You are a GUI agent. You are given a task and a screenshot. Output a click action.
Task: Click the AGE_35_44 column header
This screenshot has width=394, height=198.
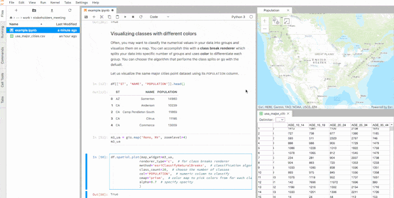(380, 125)
